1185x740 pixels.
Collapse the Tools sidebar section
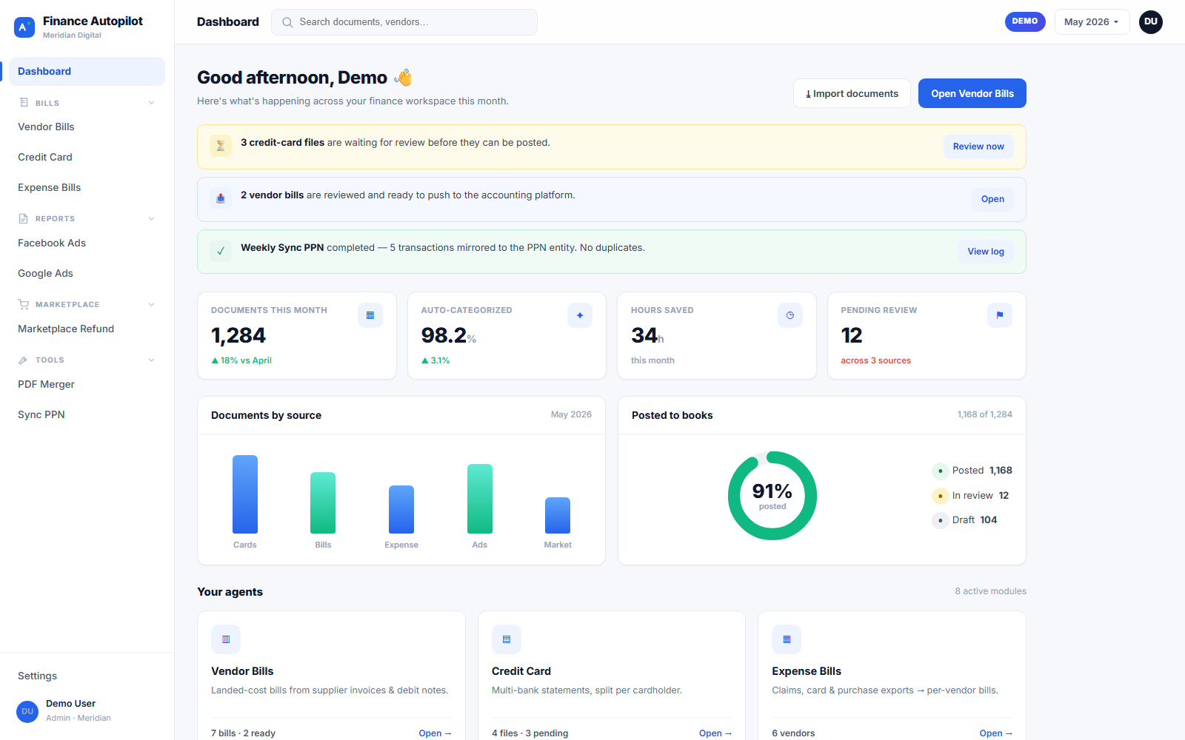click(x=151, y=360)
